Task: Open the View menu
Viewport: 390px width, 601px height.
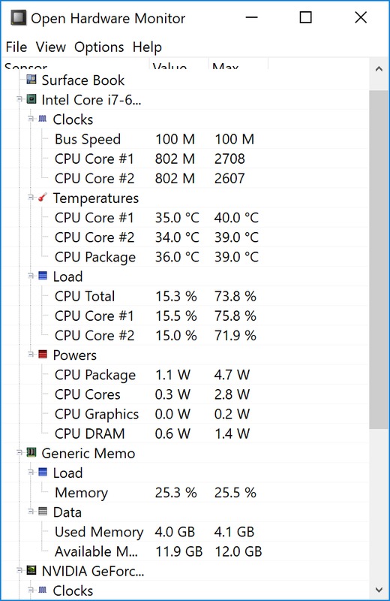Action: tap(50, 47)
